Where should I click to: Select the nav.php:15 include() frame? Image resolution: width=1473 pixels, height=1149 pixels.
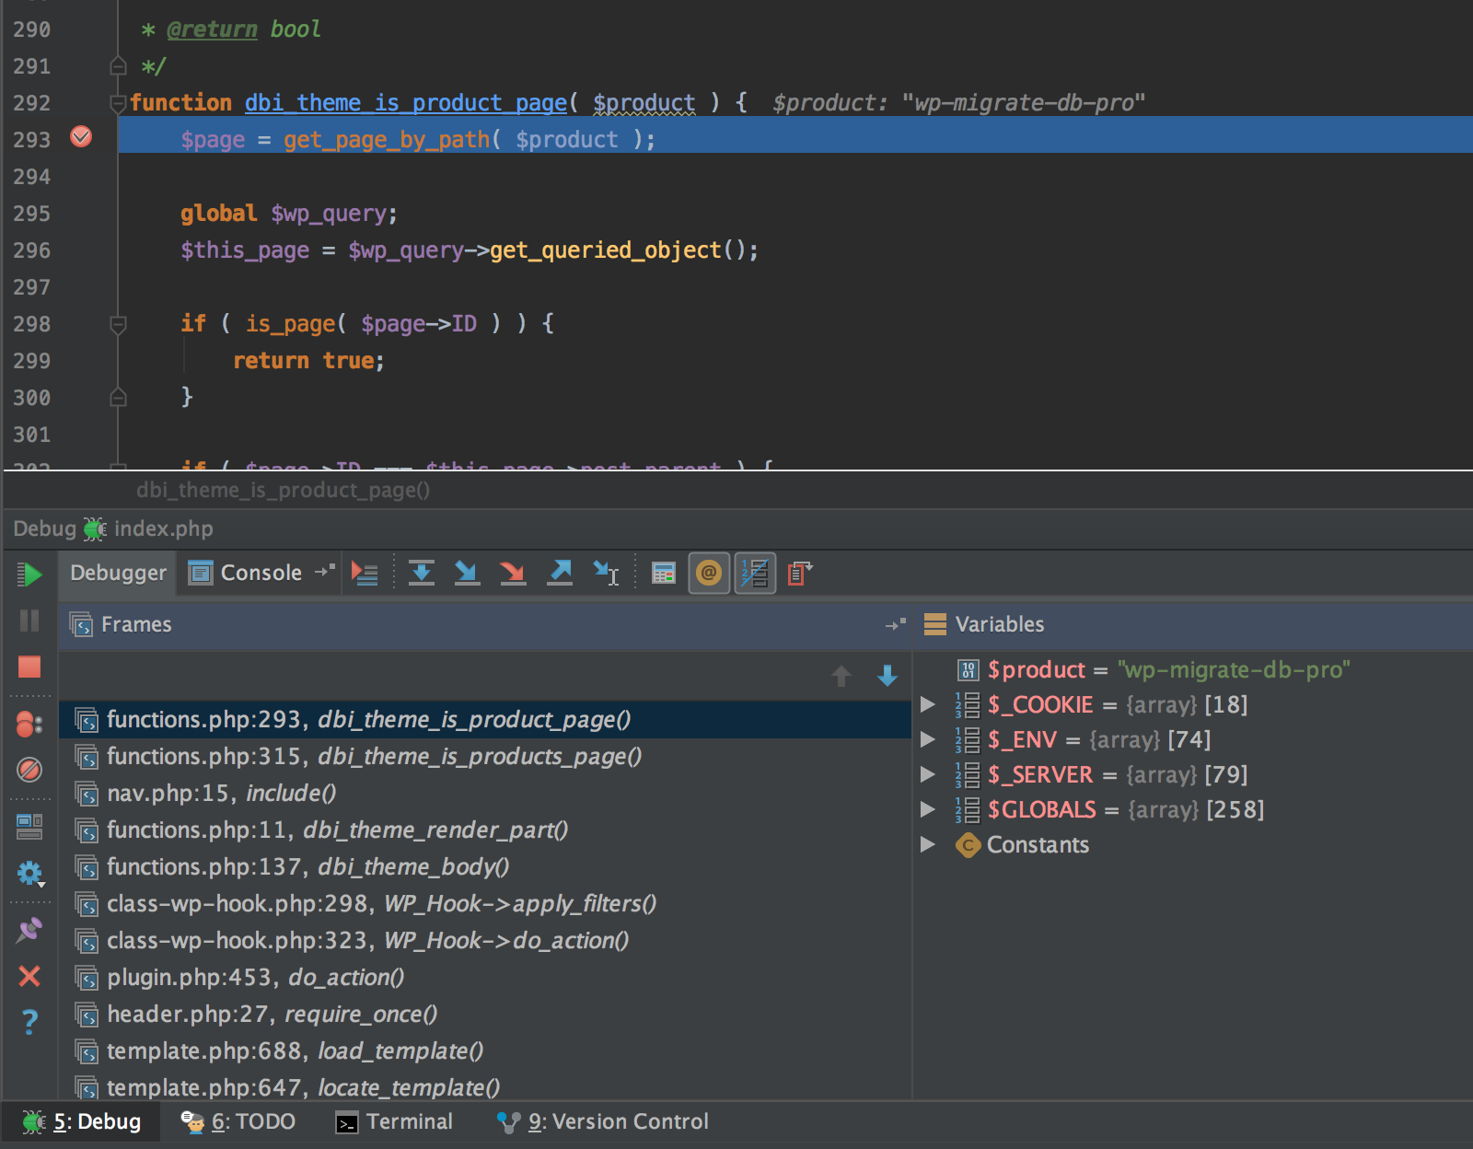tap(221, 793)
